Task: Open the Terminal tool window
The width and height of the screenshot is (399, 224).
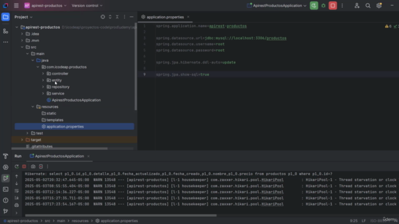Action: click(x=6, y=189)
